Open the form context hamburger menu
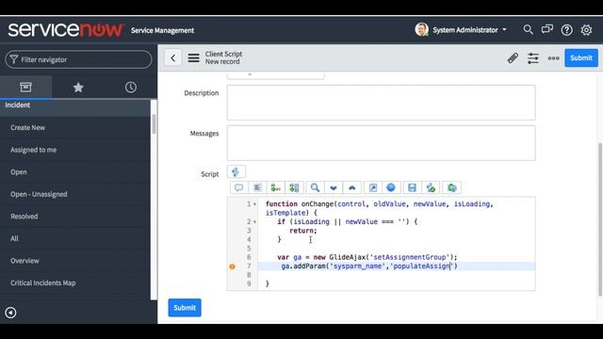Image resolution: width=603 pixels, height=339 pixels. (x=193, y=58)
